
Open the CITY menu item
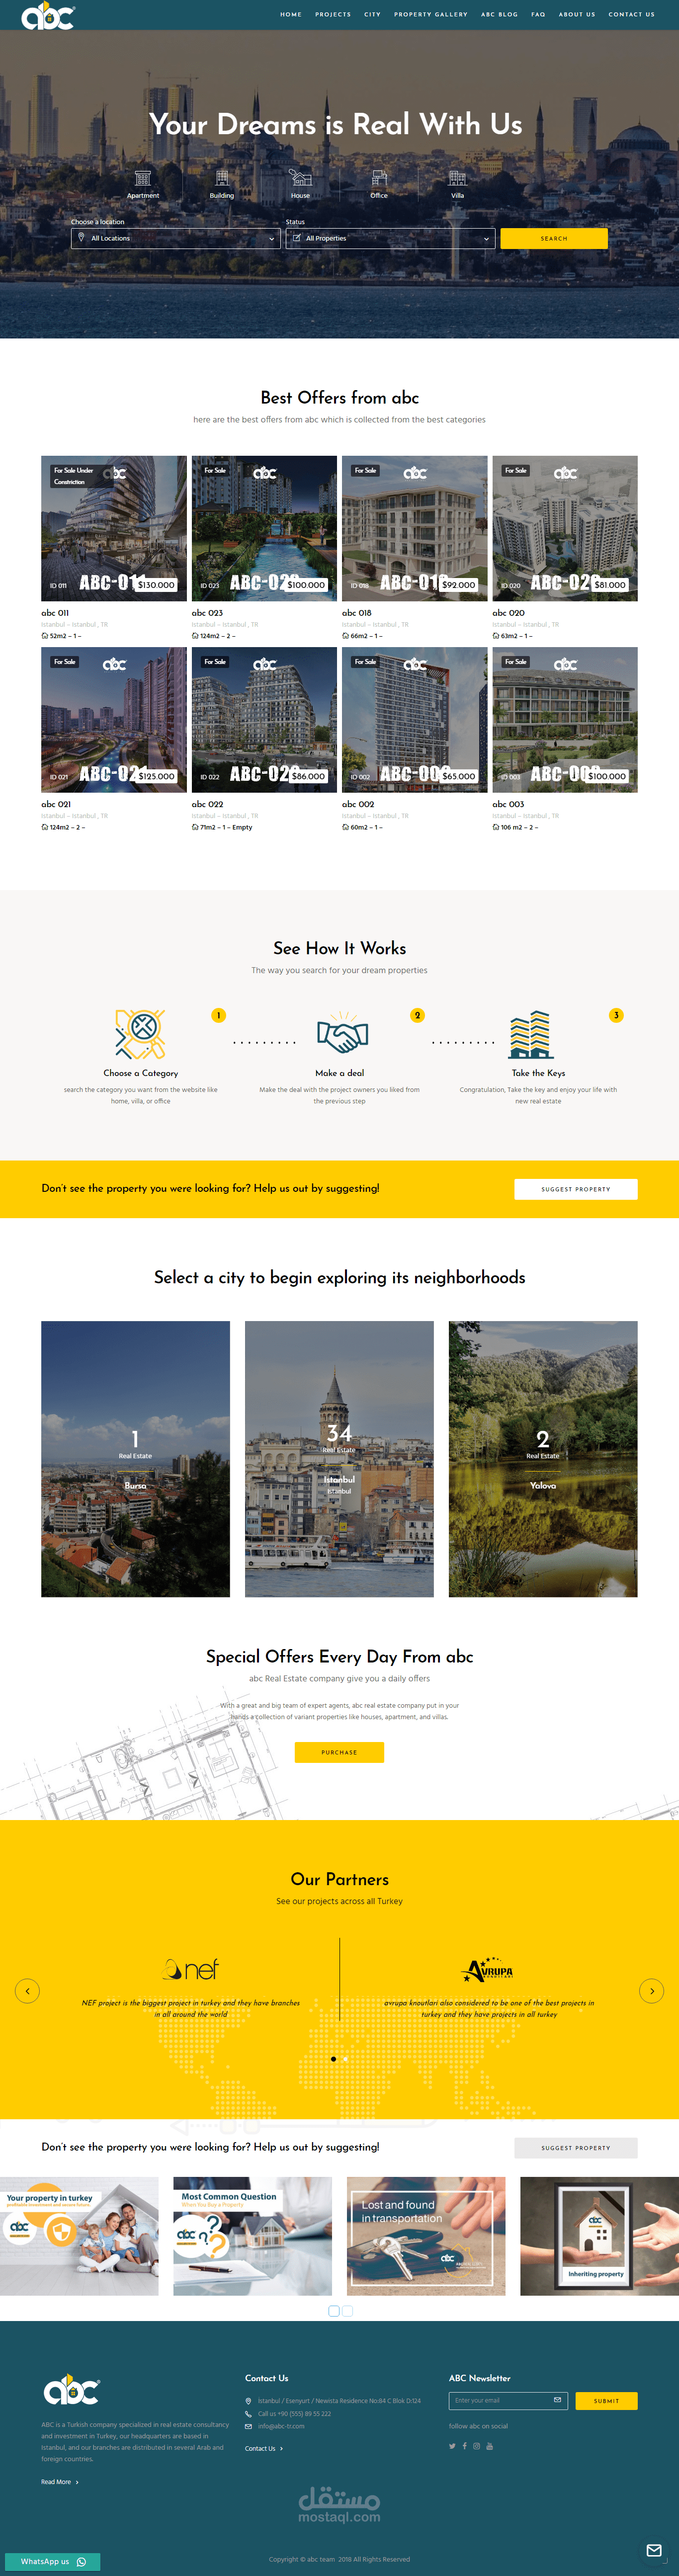point(372,15)
